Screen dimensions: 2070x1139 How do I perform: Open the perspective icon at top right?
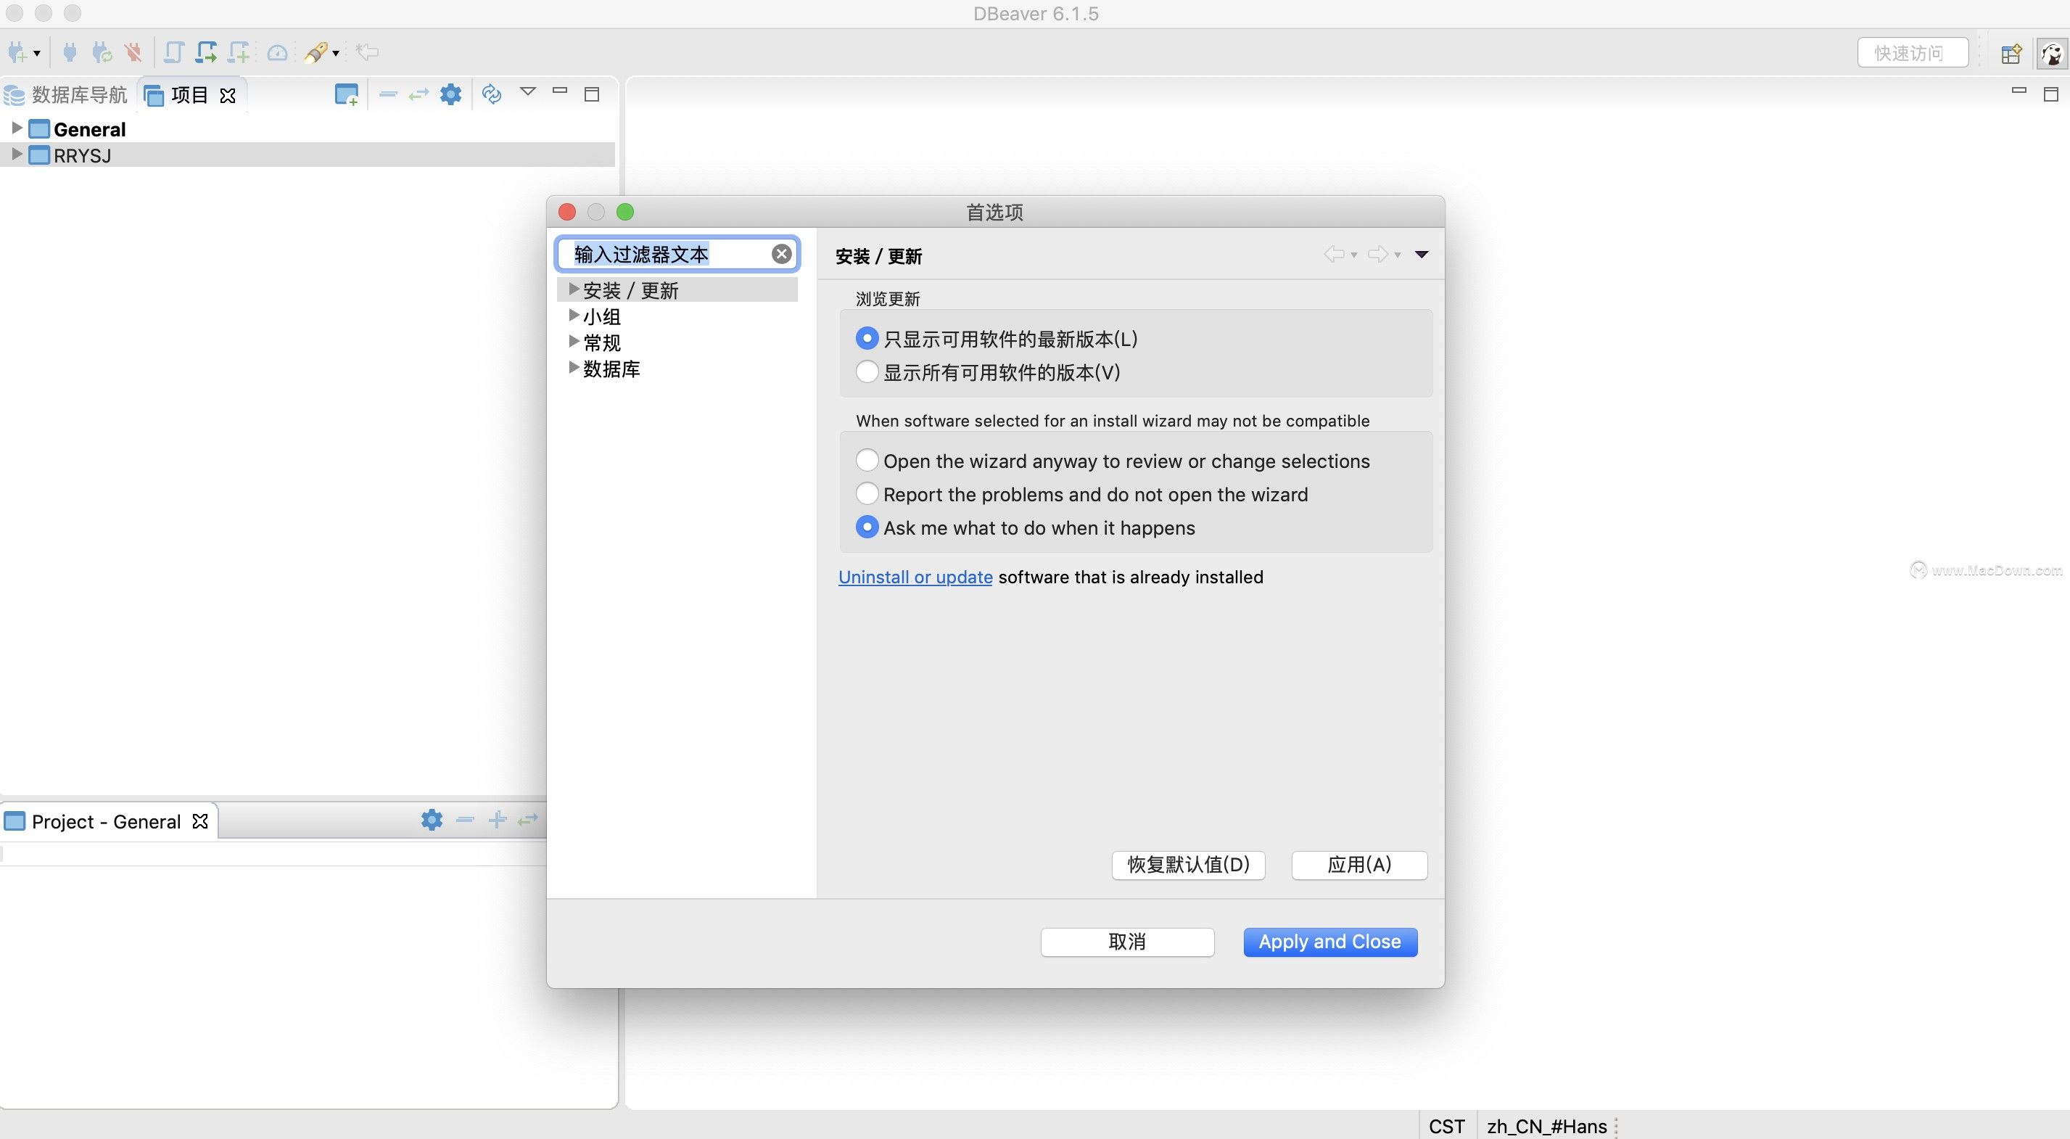[x=2011, y=54]
